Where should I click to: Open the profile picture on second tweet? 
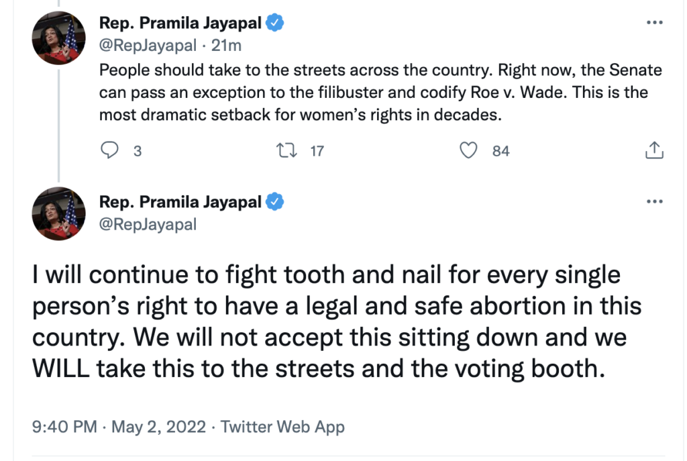pyautogui.click(x=60, y=214)
